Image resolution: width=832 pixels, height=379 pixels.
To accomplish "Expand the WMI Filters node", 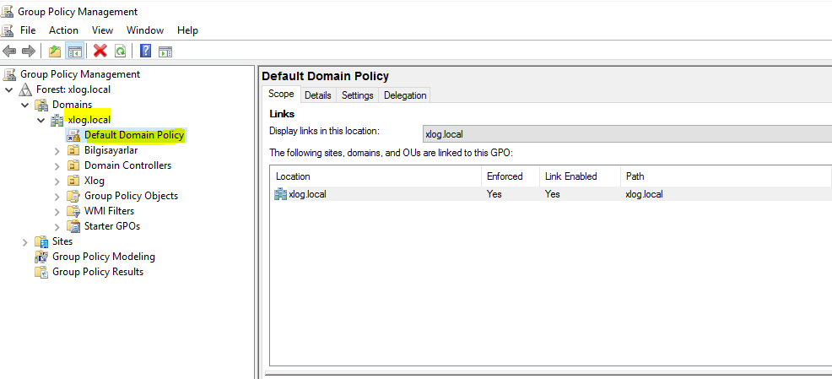I will click(57, 212).
